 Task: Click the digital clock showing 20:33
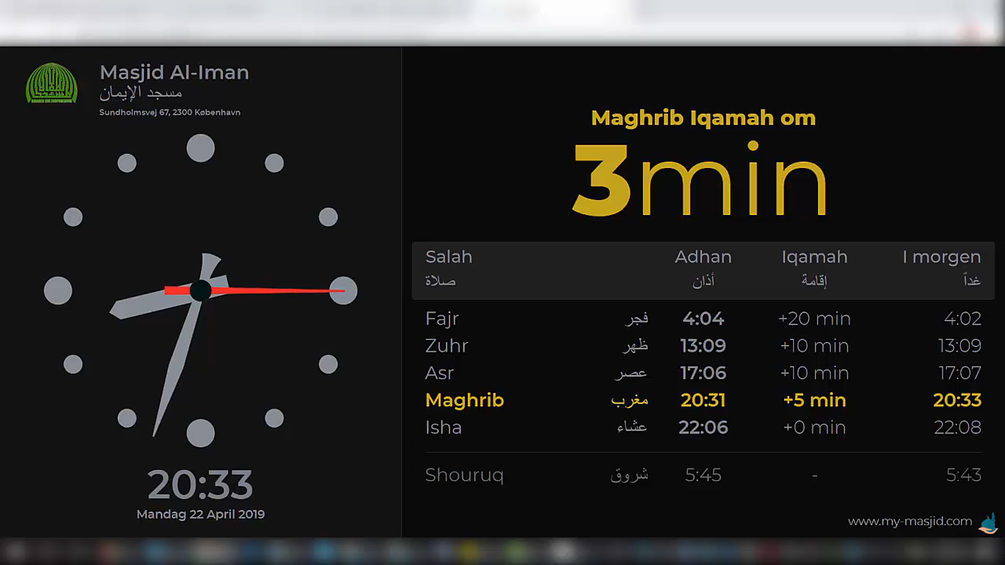click(200, 485)
